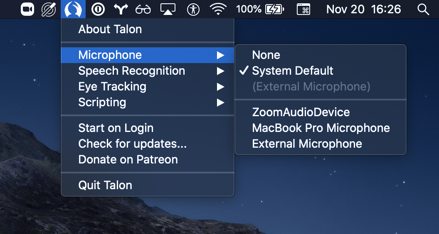Toggle Start on Login option
The height and width of the screenshot is (234, 439).
pyautogui.click(x=116, y=128)
